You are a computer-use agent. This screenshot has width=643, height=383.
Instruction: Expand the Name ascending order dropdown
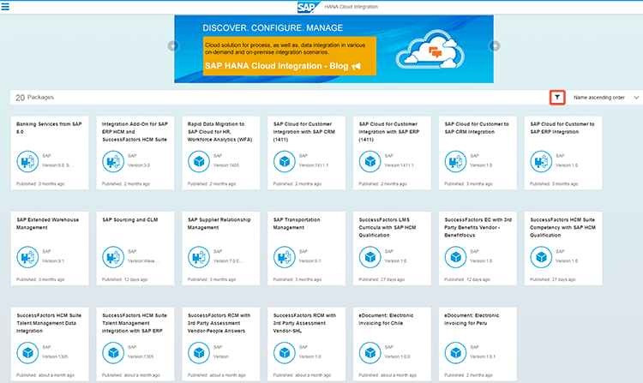coord(604,98)
